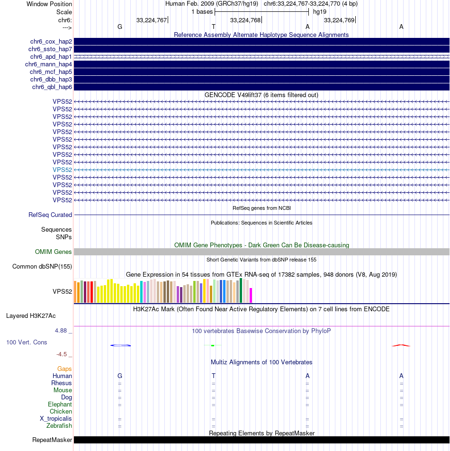Click the Elephant species label
The height and width of the screenshot is (451, 450).
click(60, 405)
